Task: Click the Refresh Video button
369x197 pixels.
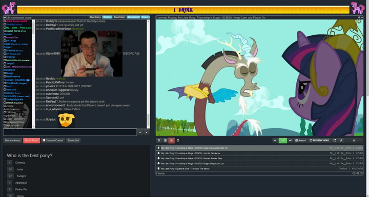Action: tap(319, 140)
